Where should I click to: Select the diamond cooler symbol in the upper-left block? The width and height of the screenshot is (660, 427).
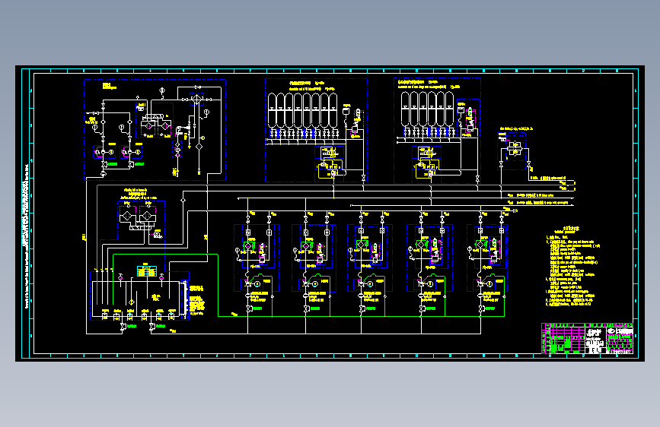coord(197,100)
